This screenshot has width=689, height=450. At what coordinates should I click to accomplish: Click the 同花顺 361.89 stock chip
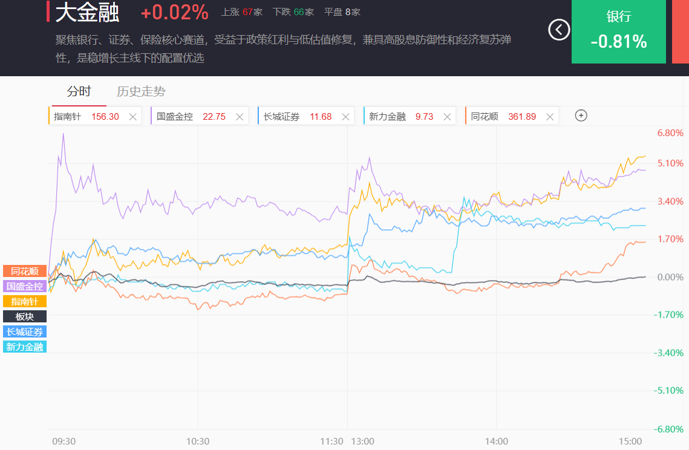[x=503, y=117]
